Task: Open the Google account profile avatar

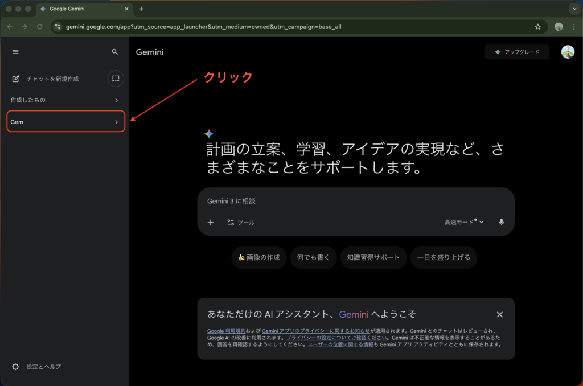Action: click(x=568, y=52)
